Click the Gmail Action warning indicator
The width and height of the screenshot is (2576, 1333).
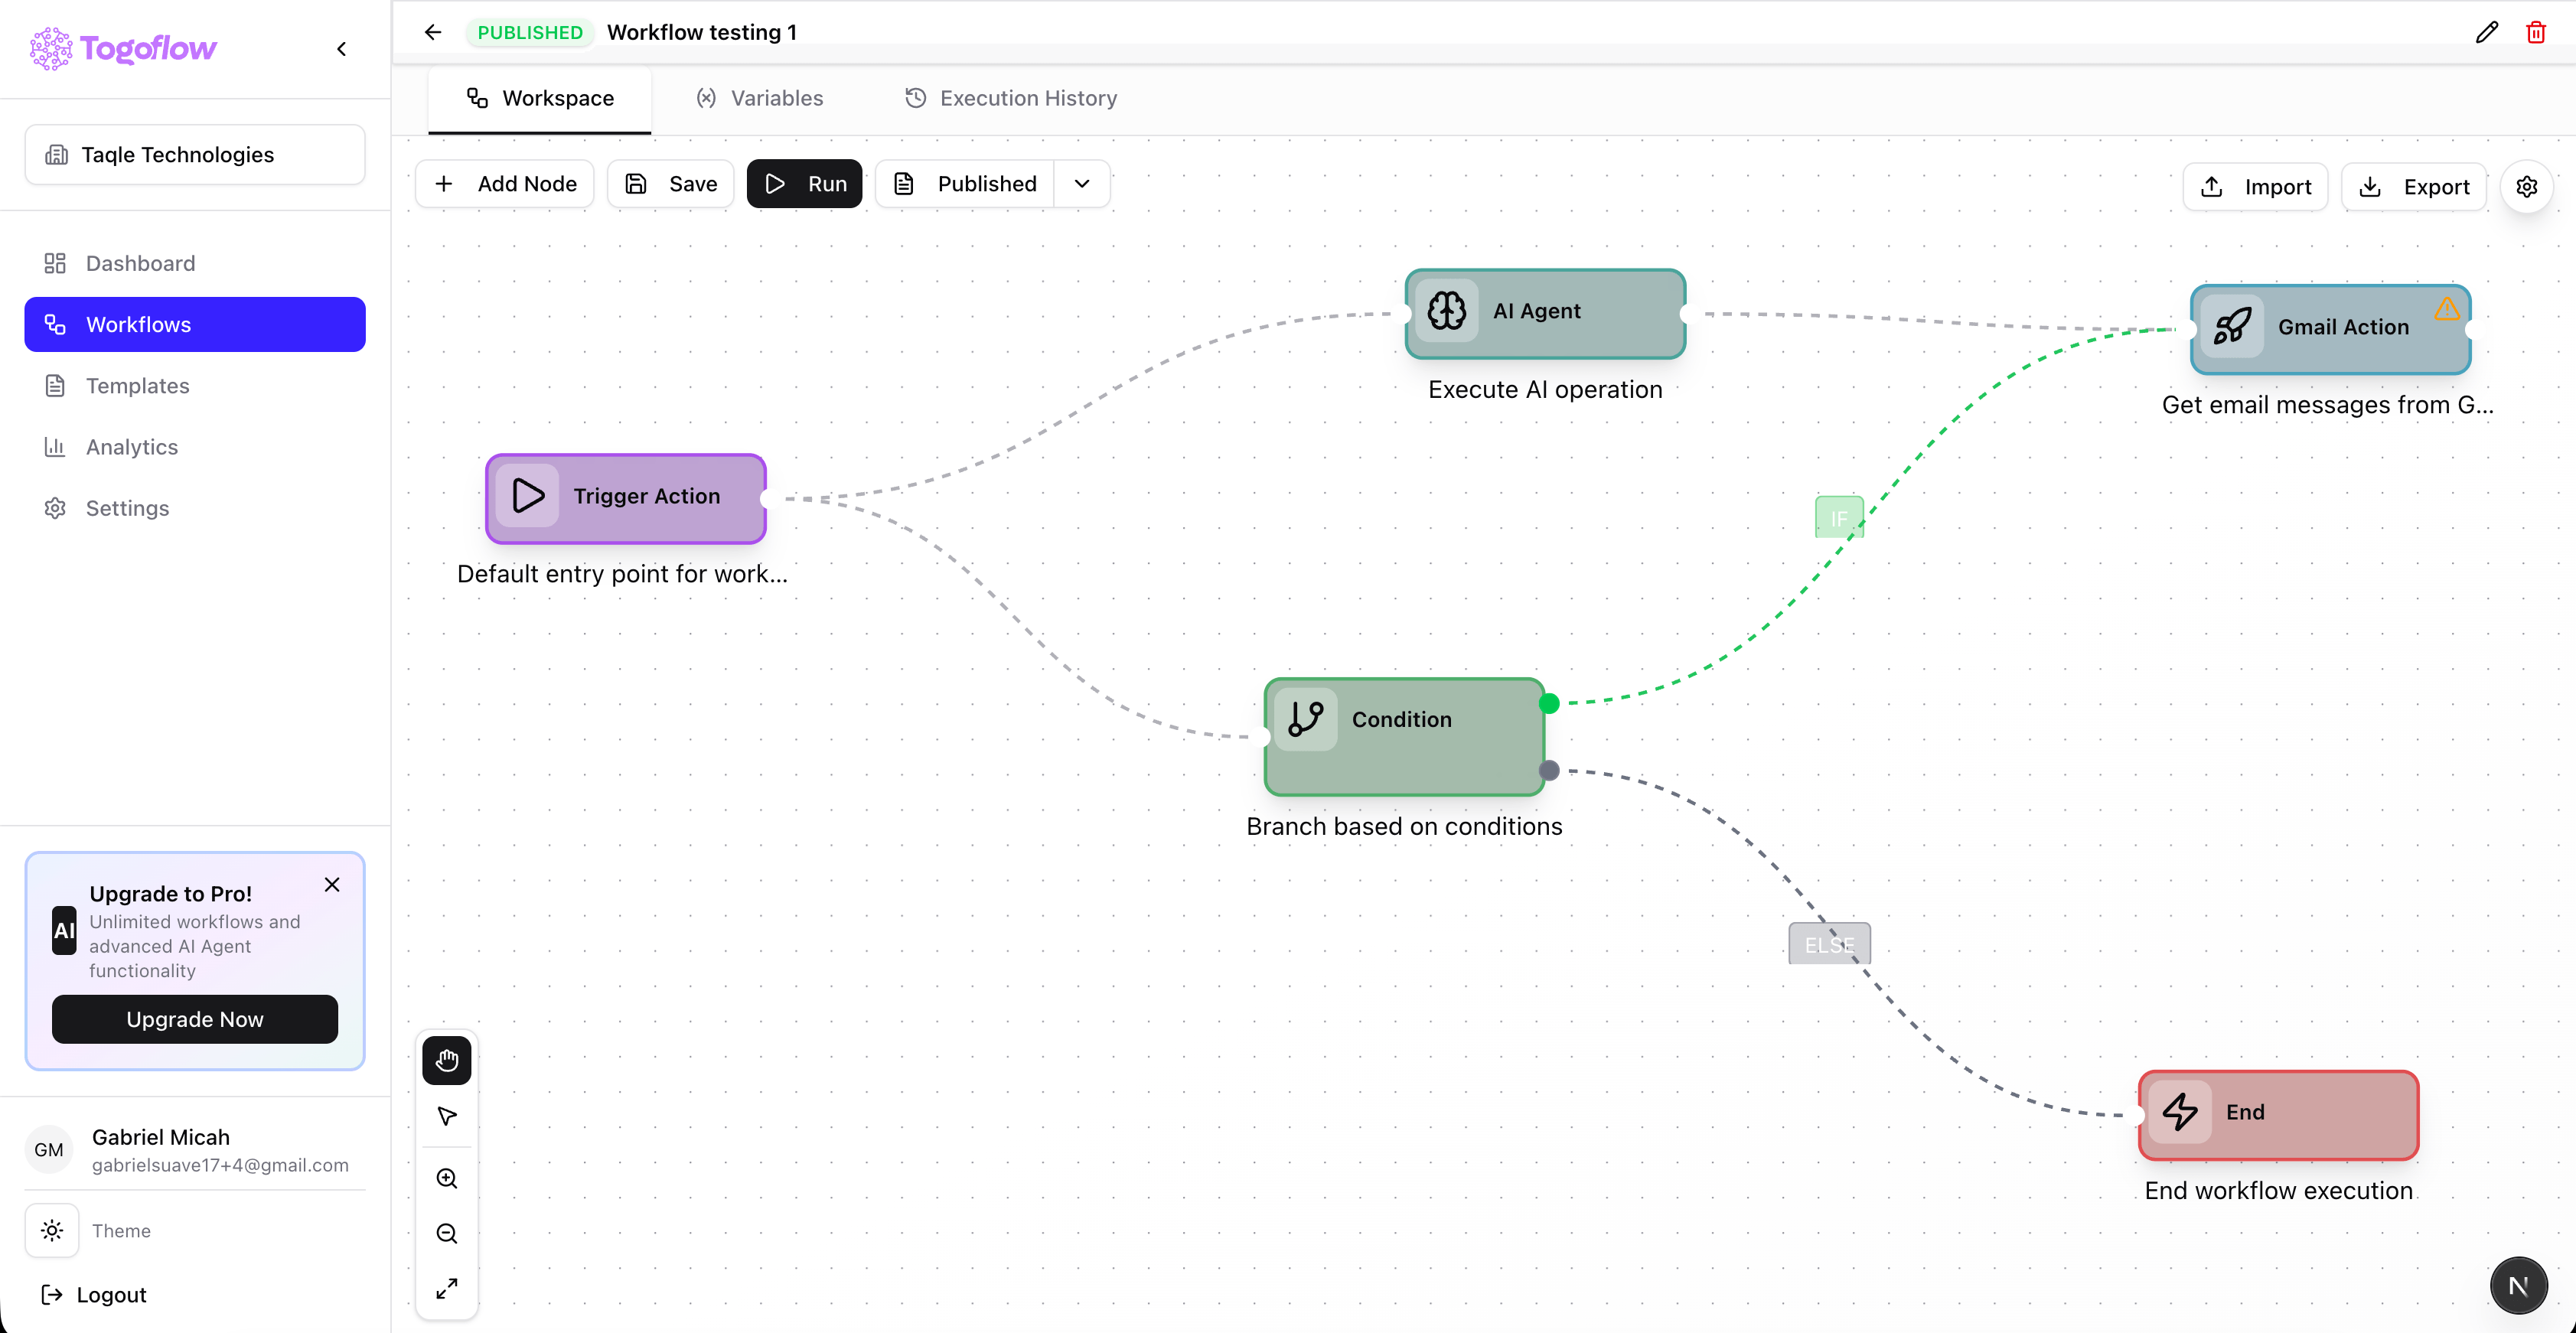[x=2446, y=308]
